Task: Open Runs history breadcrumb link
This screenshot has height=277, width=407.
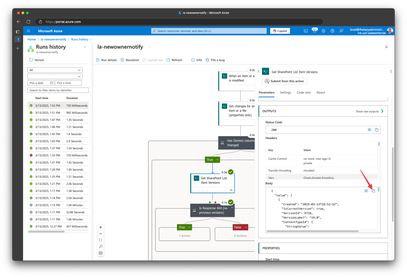Action: tap(79, 39)
